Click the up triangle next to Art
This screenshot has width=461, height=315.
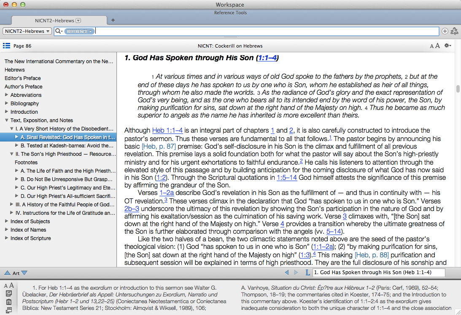(7, 273)
